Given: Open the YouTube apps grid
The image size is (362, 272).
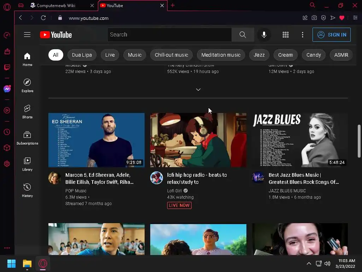Looking at the screenshot, I should (x=286, y=35).
